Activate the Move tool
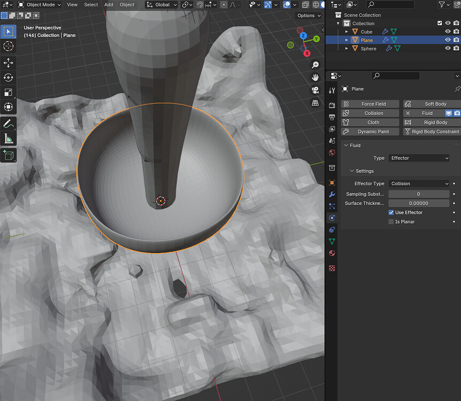Image resolution: width=461 pixels, height=401 pixels. click(8, 63)
